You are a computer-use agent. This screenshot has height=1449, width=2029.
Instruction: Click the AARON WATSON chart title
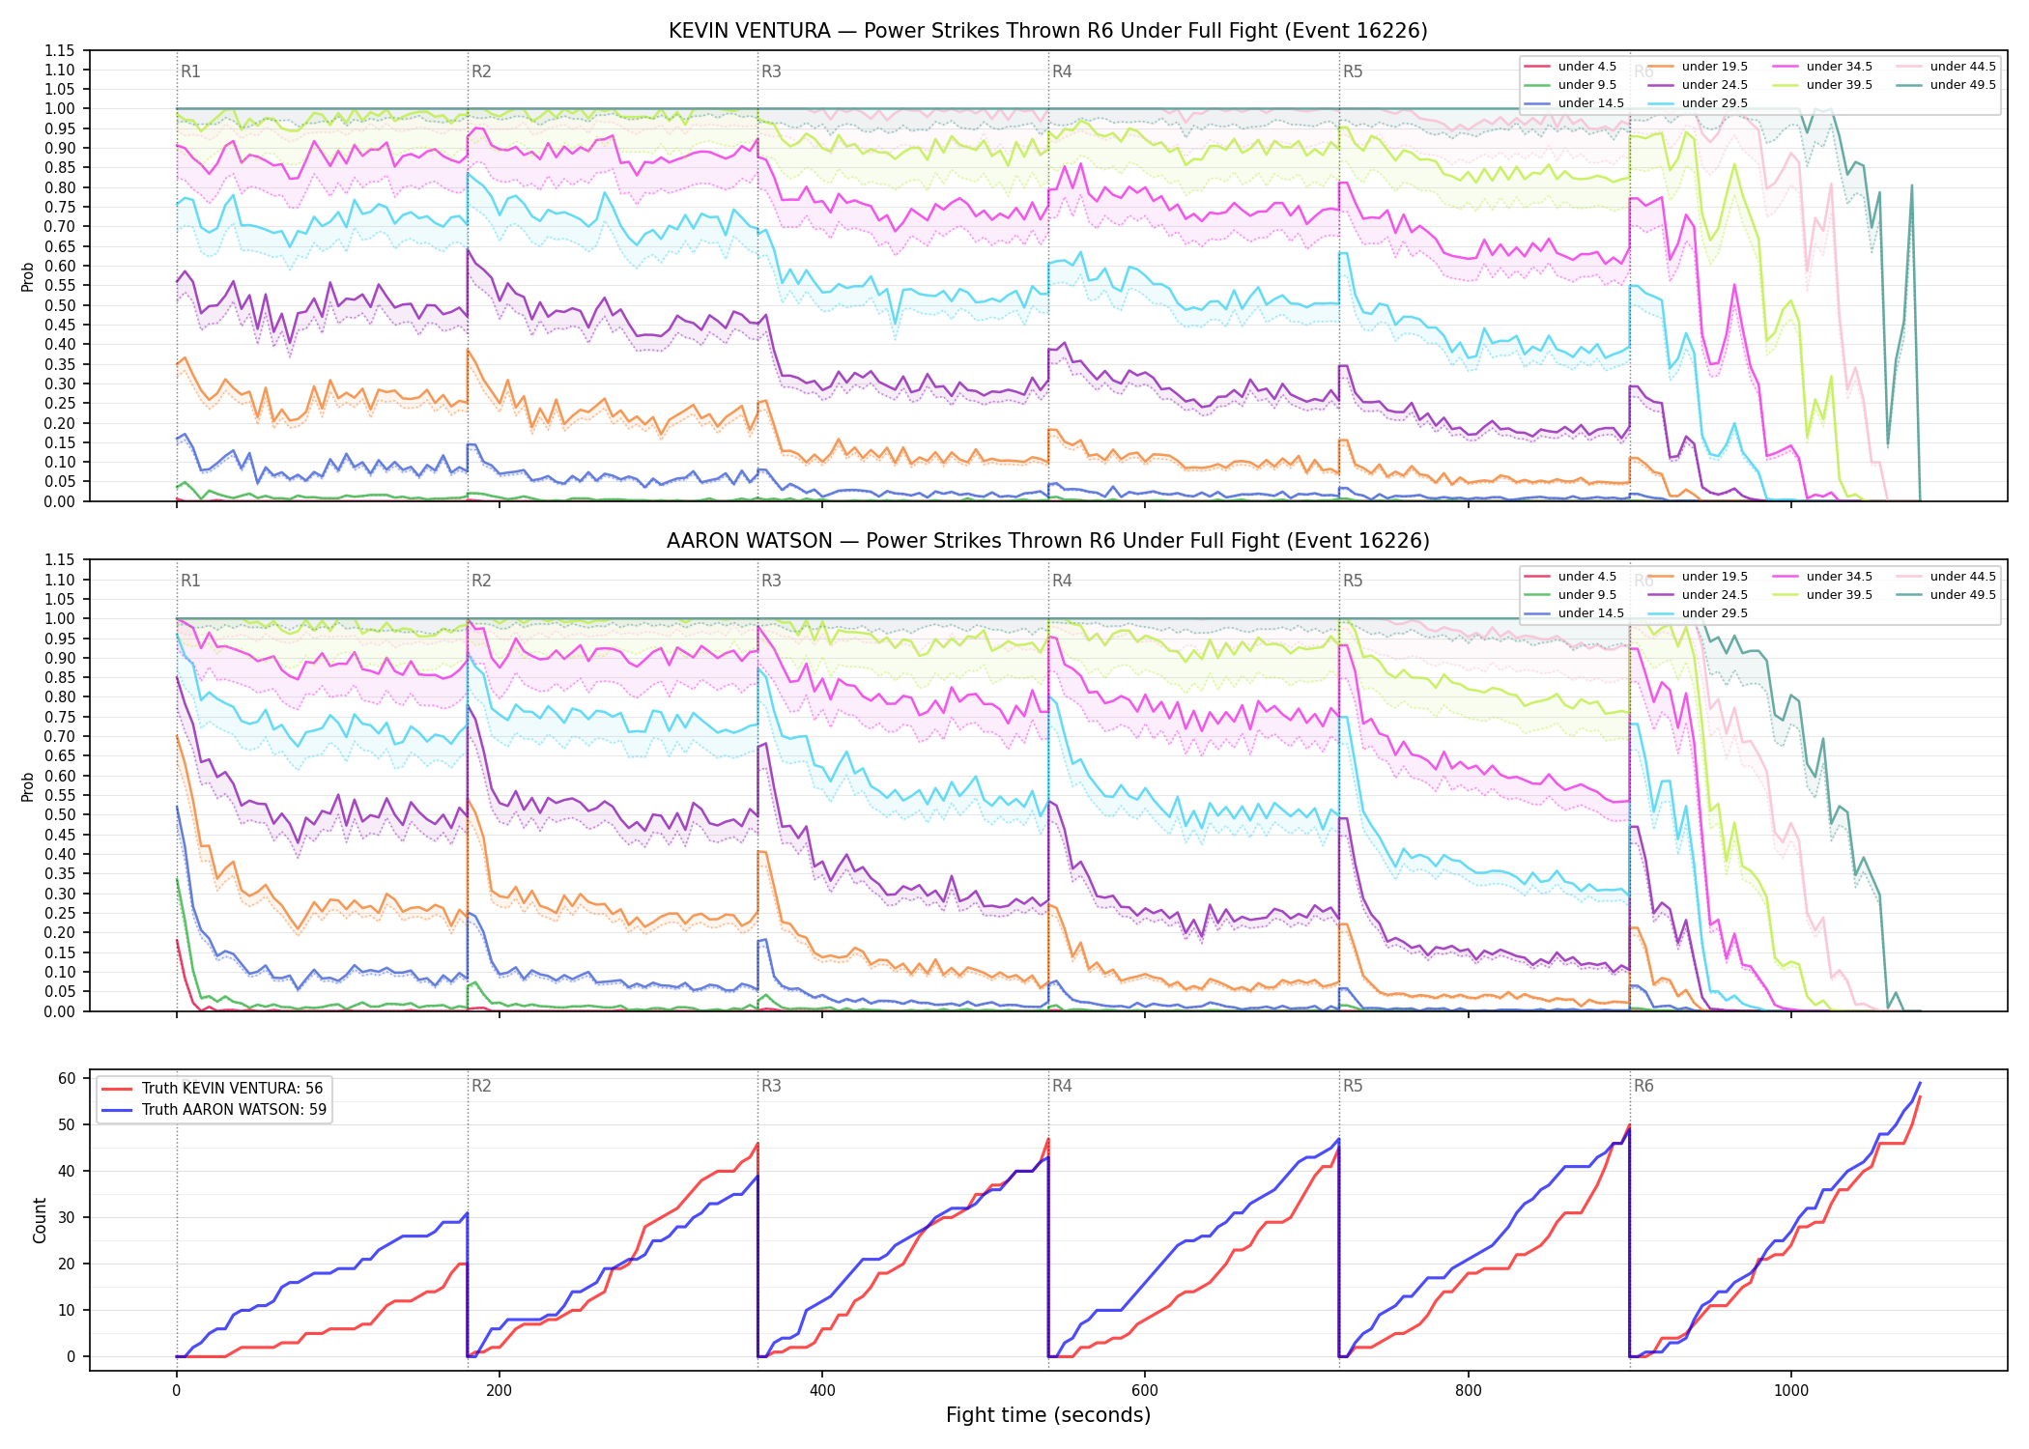tap(1048, 541)
